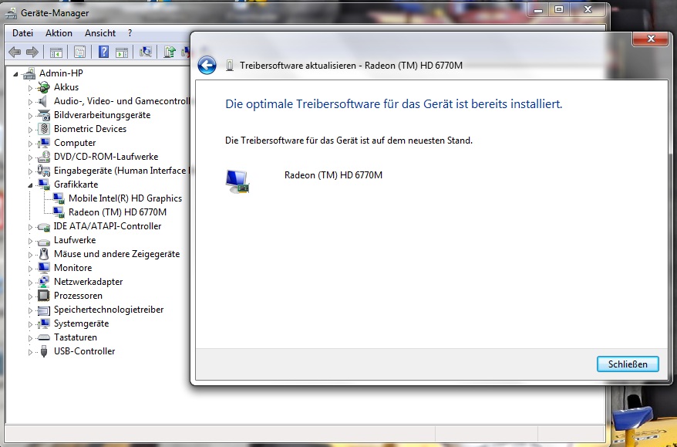Select the Systemgeräte entry
677x447 pixels.
point(81,323)
